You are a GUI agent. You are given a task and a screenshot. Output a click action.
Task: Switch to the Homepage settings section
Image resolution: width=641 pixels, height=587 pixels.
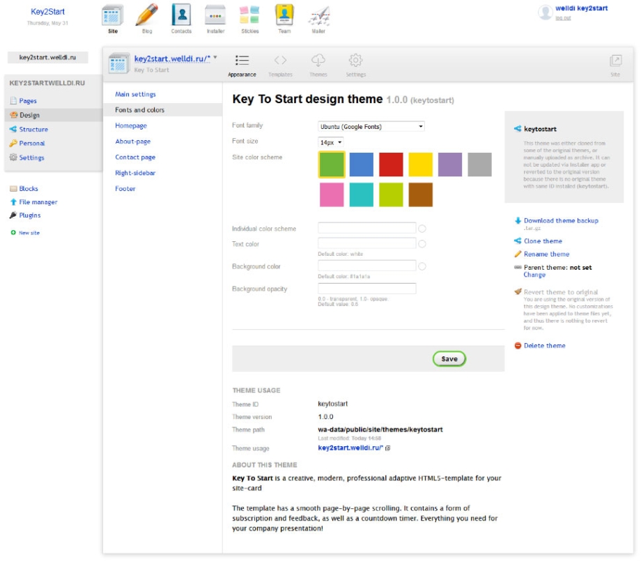(131, 126)
